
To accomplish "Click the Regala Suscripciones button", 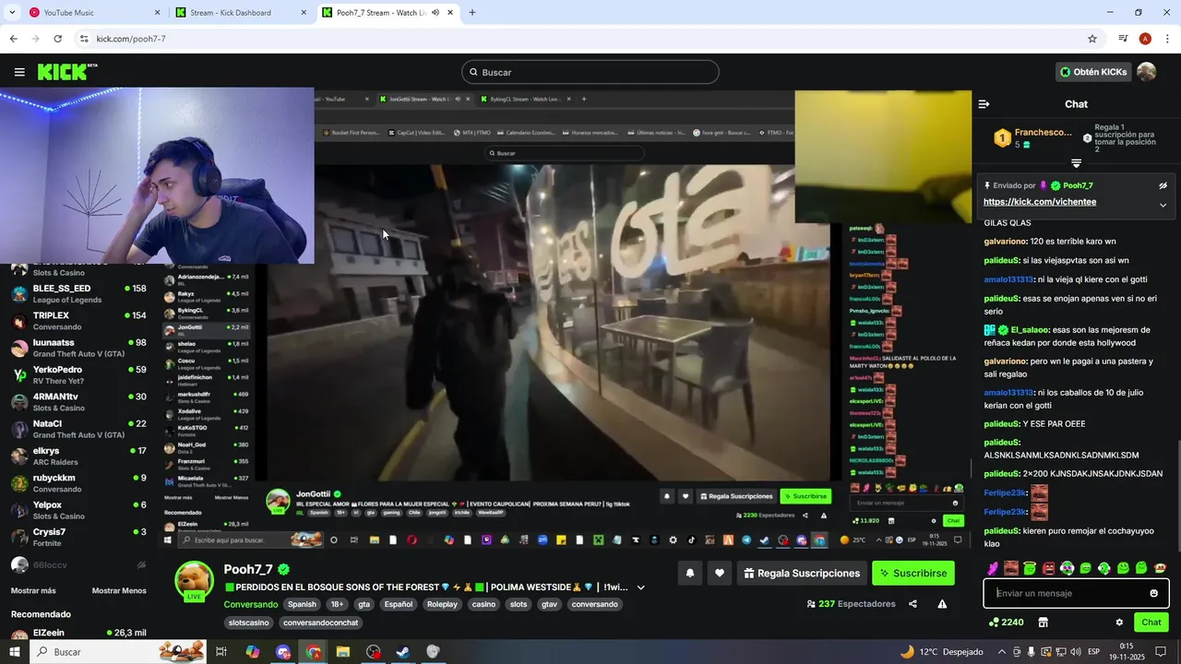I will click(802, 574).
